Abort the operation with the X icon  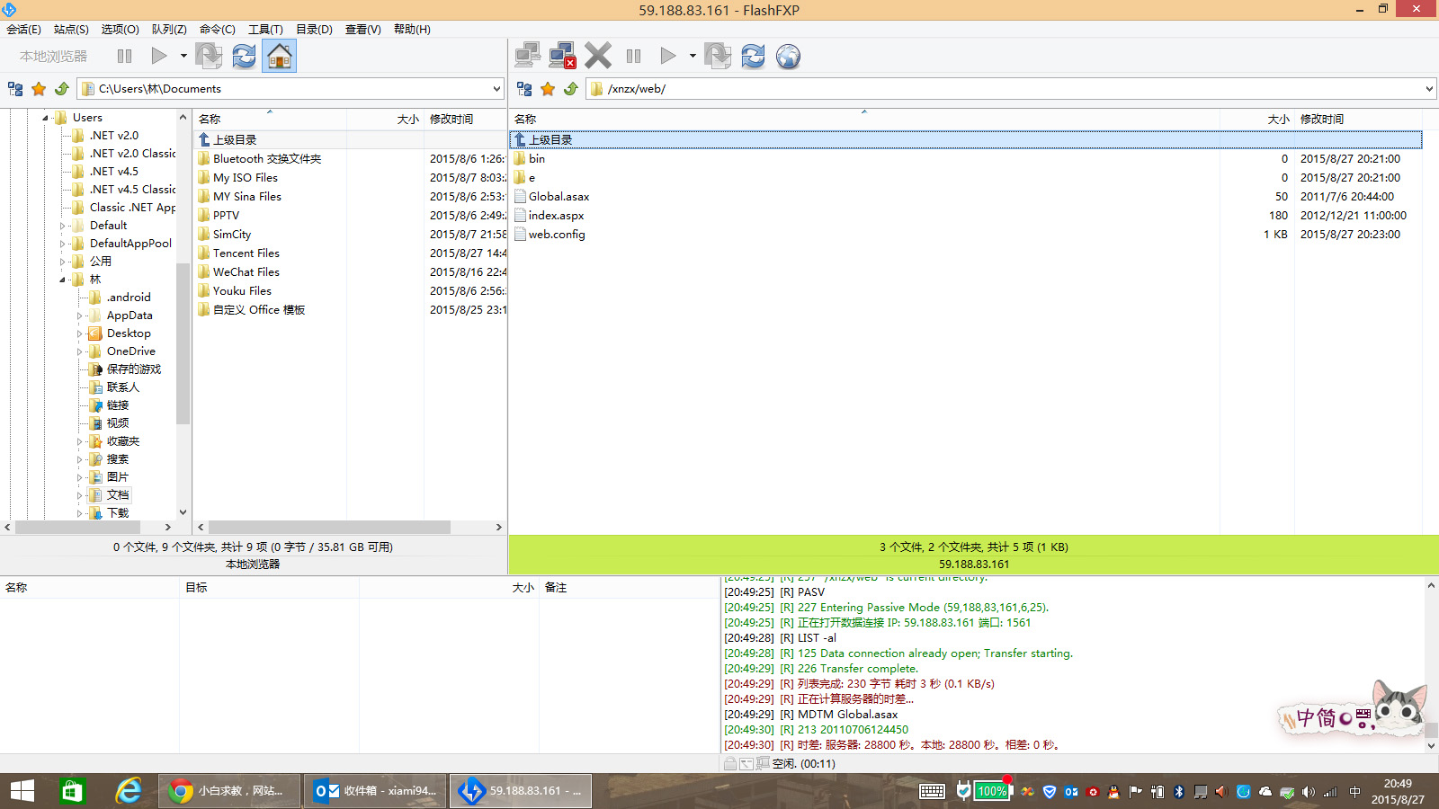point(598,57)
